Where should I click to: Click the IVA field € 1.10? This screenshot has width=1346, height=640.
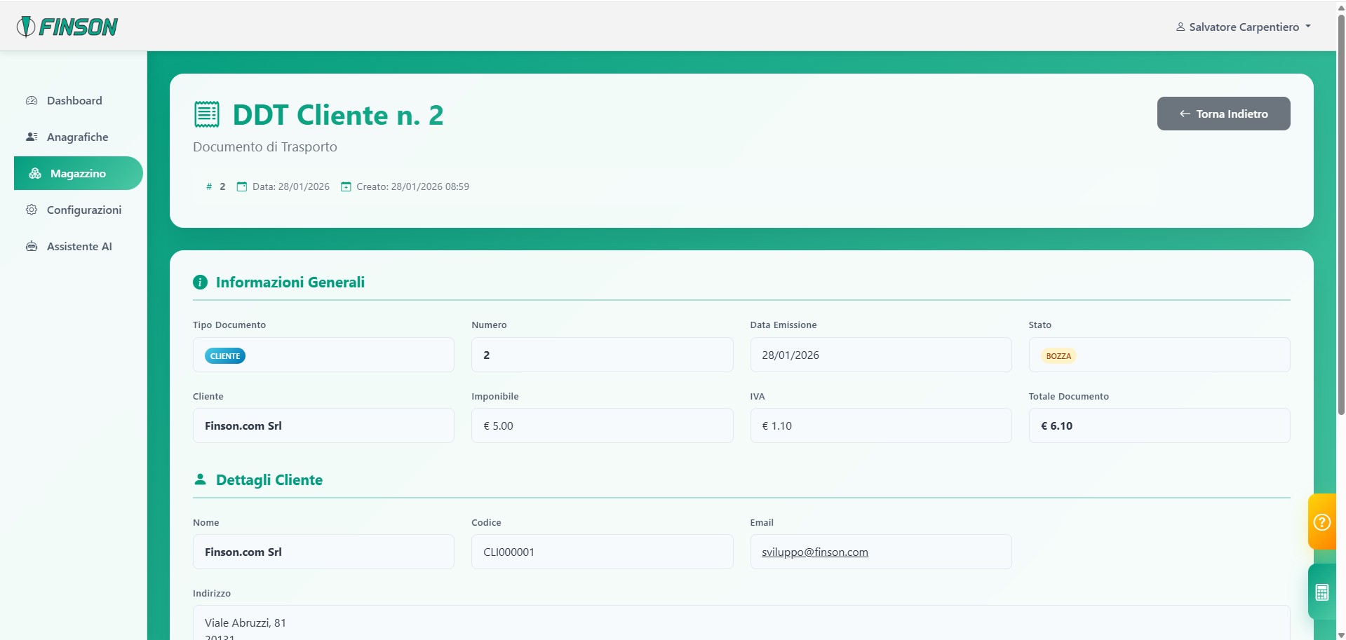(x=881, y=425)
